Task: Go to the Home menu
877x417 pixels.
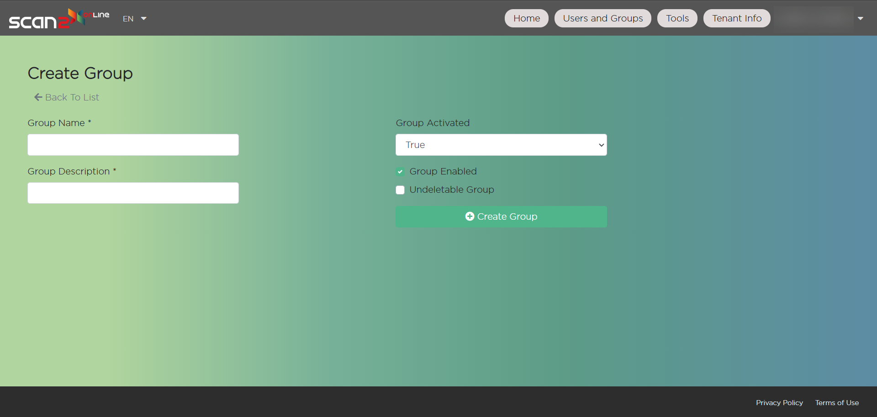Action: 526,18
